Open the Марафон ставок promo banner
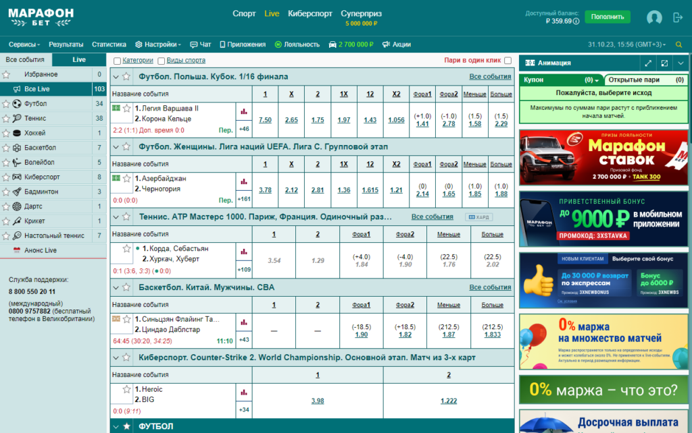Image resolution: width=692 pixels, height=433 pixels. (x=603, y=158)
